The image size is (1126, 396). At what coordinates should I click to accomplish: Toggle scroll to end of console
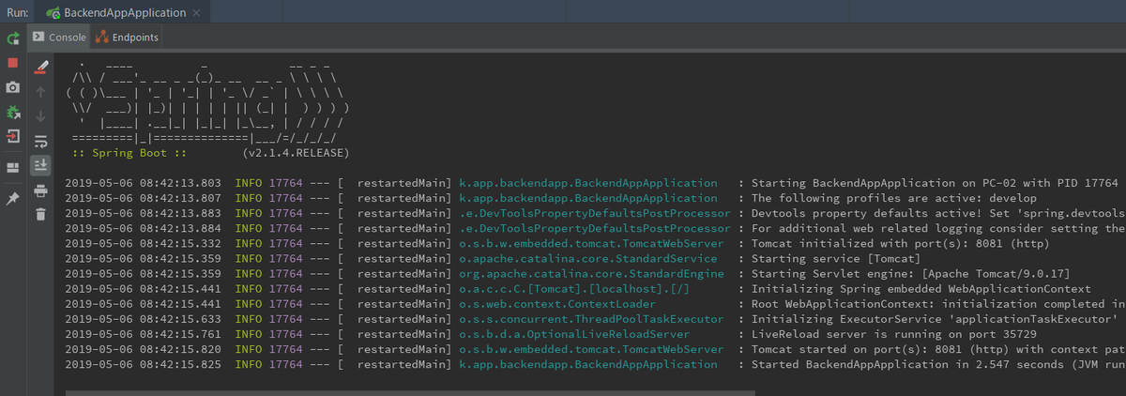40,166
